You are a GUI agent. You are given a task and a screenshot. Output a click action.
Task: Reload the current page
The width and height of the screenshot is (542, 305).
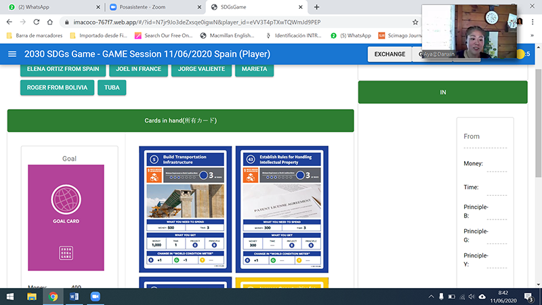[x=37, y=22]
